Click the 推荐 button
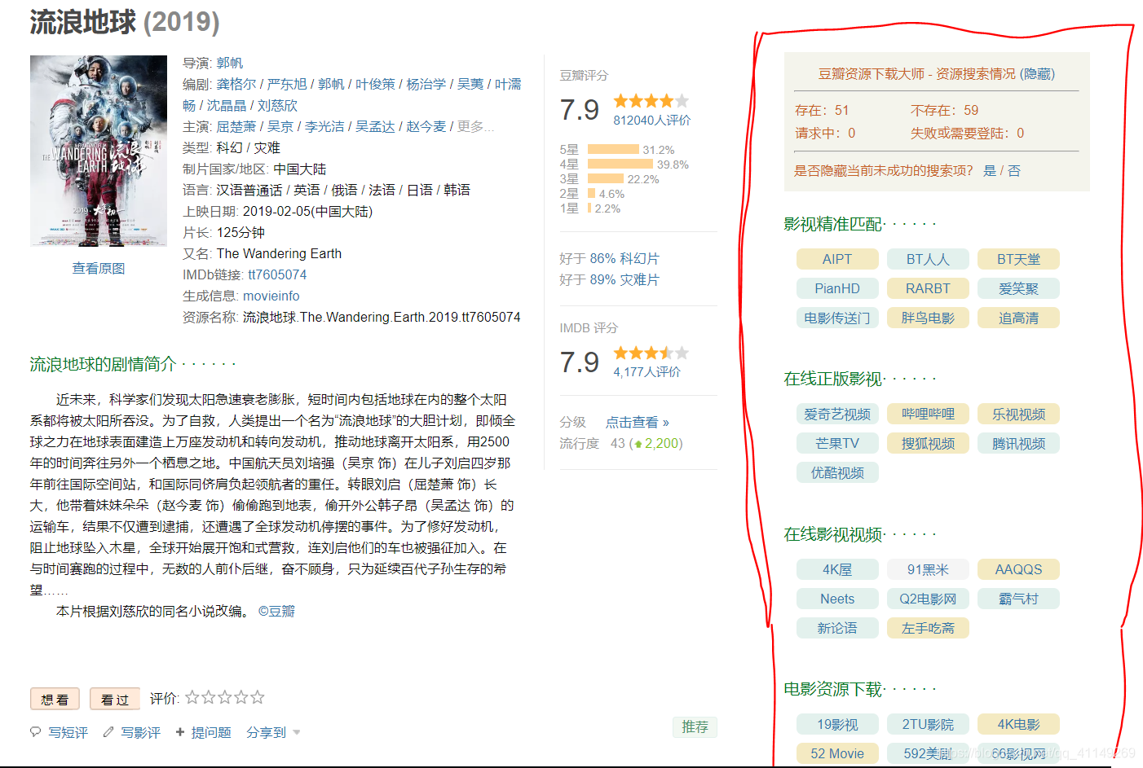This screenshot has width=1143, height=768. pyautogui.click(x=695, y=726)
